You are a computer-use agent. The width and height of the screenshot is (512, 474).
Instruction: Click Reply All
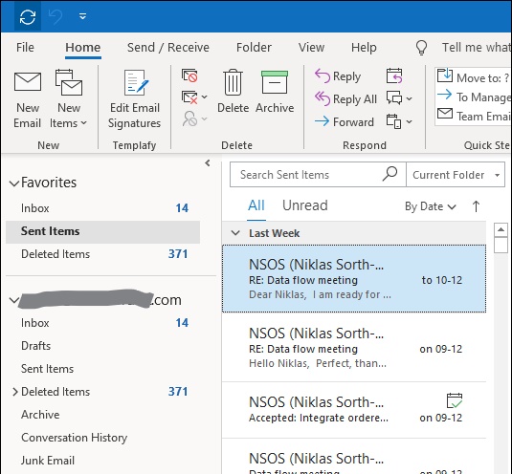point(345,98)
